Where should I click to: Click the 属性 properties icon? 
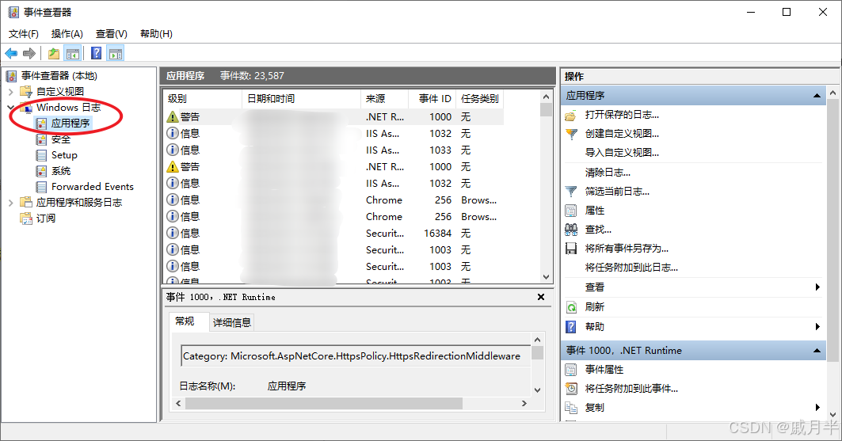(571, 211)
